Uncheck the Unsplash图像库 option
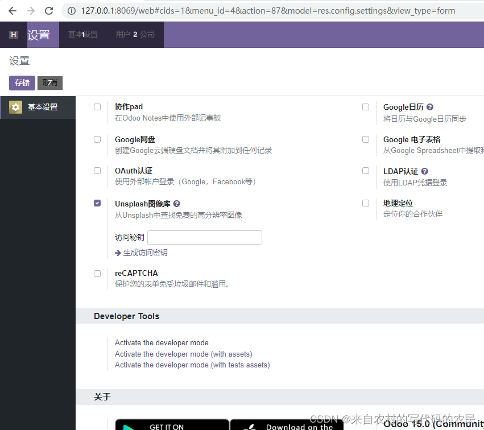 point(97,202)
